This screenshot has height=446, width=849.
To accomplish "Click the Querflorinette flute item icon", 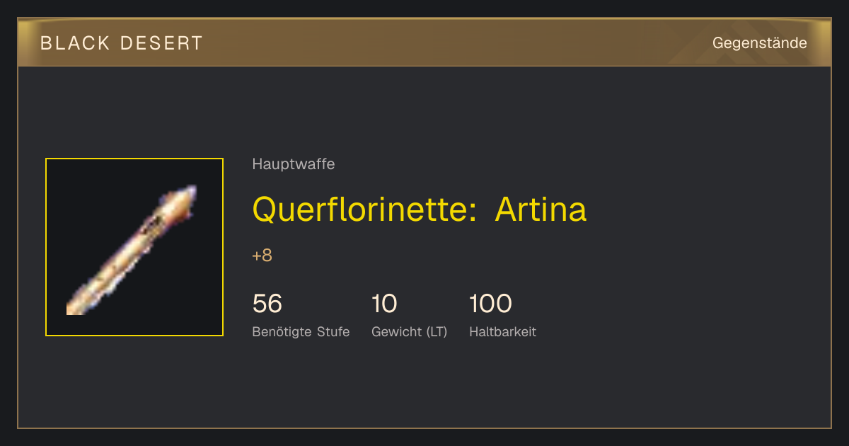I will pos(134,247).
